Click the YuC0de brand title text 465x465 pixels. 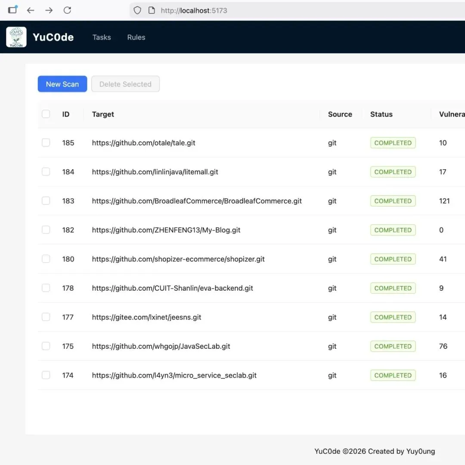point(53,37)
